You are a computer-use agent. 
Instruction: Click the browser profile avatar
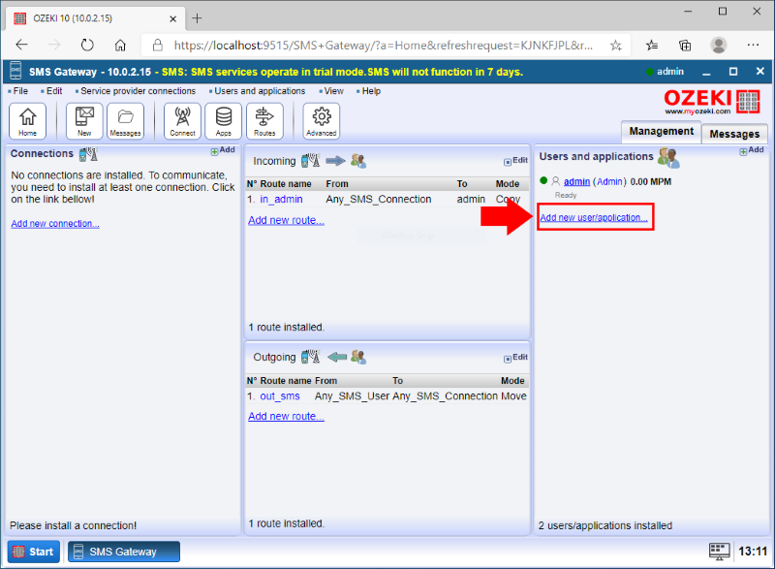point(718,46)
